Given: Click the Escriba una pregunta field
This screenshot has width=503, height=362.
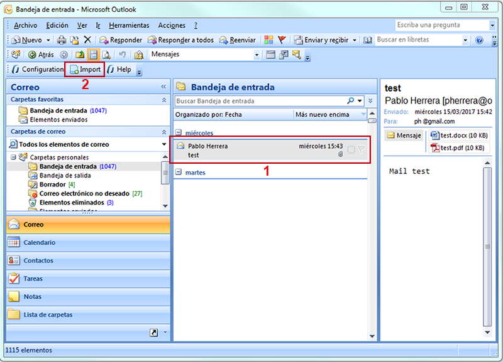Looking at the screenshot, I should [x=443, y=25].
